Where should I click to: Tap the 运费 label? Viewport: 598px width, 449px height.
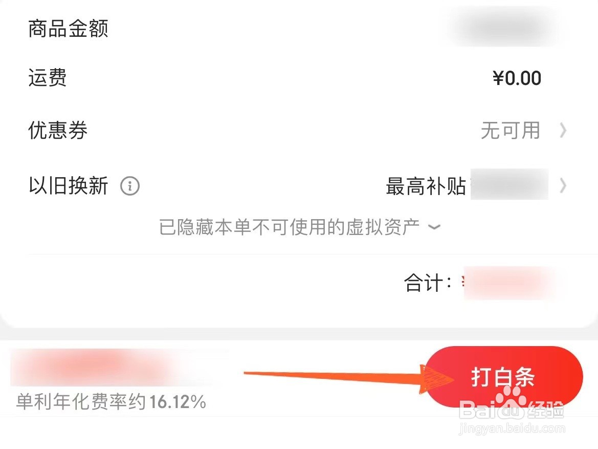coord(48,78)
